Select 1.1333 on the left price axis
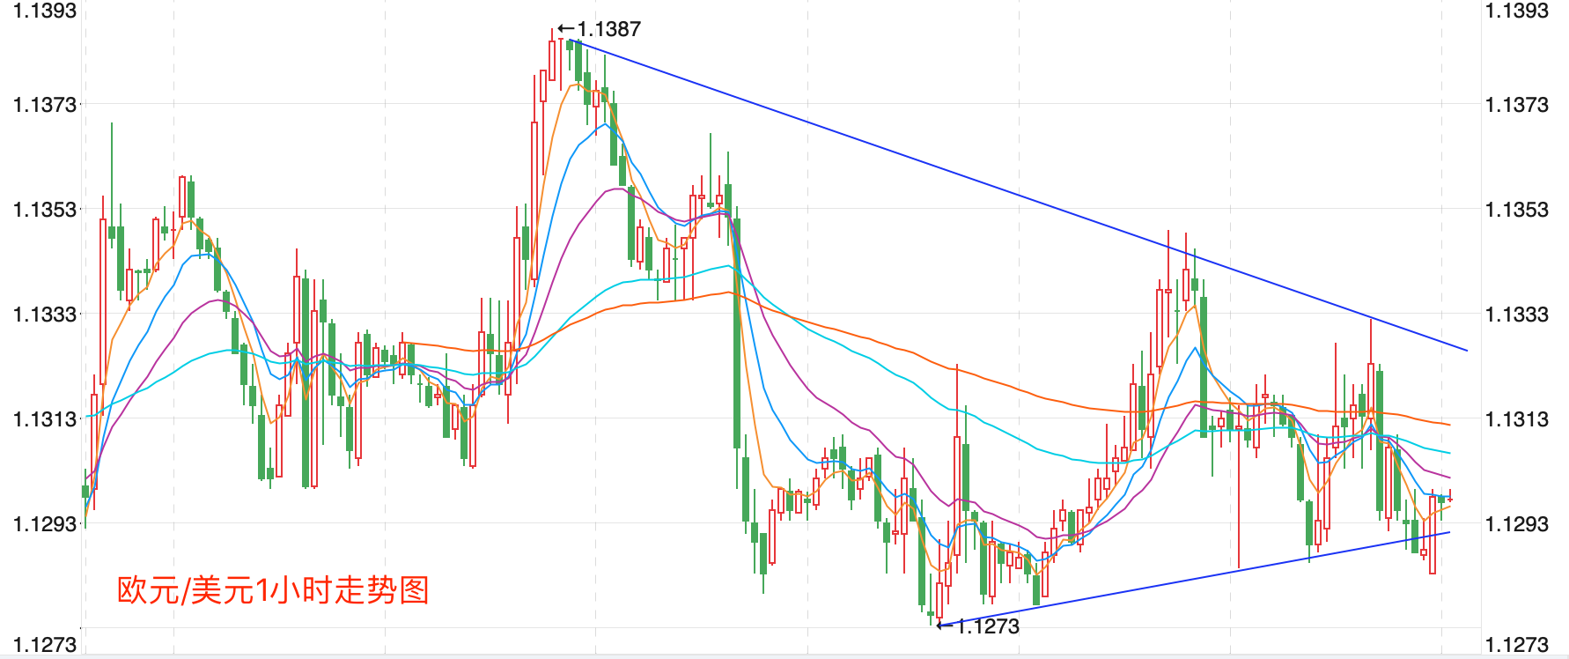The height and width of the screenshot is (659, 1569). [45, 315]
